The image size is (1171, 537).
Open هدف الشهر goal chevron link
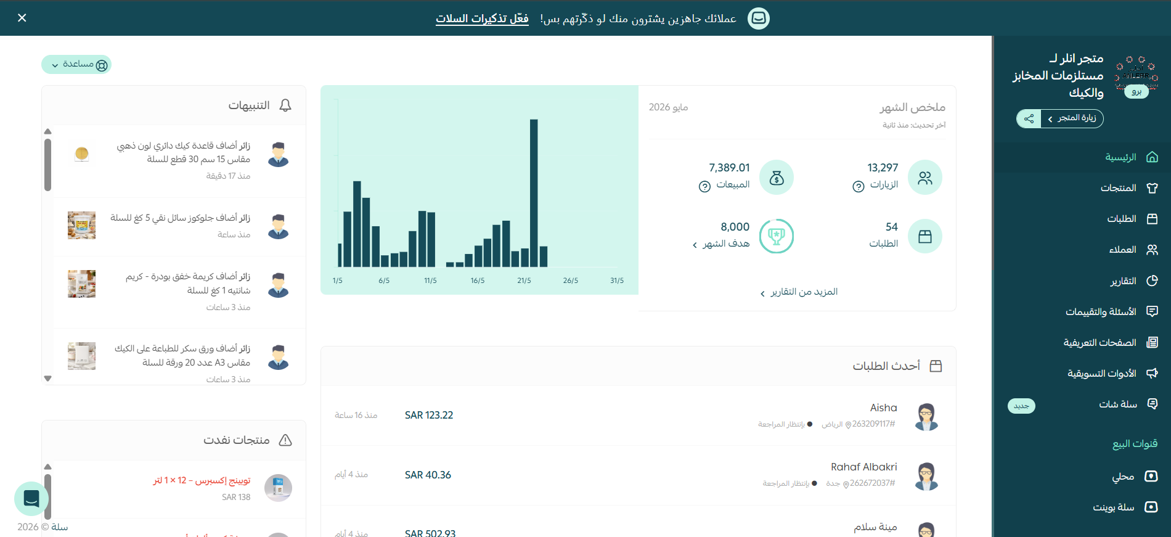[721, 244]
